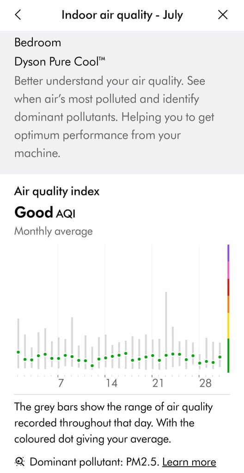Tap the yellow segment of AQI scale
The width and height of the screenshot is (244, 473).
click(x=229, y=326)
